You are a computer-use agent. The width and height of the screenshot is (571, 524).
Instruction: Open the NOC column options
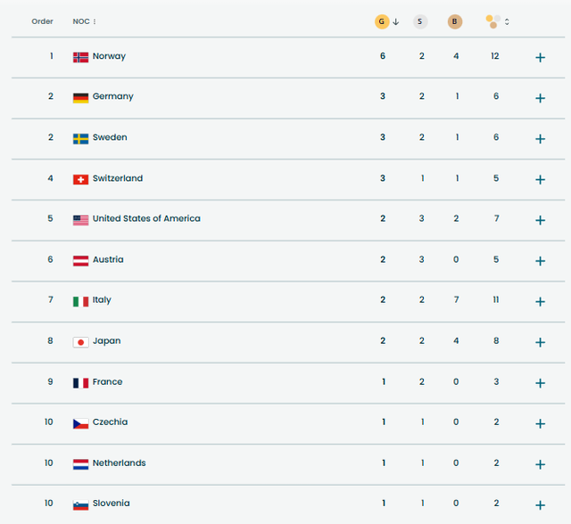click(x=95, y=21)
